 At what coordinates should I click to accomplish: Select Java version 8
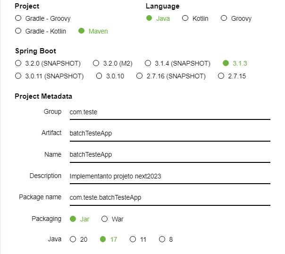162,239
